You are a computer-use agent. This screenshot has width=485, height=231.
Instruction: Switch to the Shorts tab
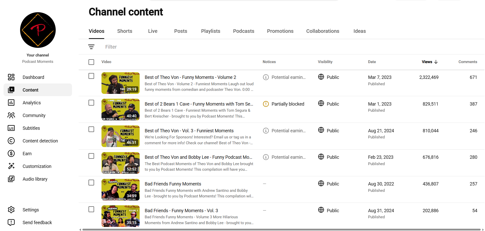click(125, 31)
